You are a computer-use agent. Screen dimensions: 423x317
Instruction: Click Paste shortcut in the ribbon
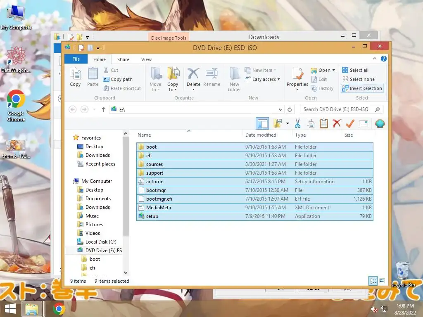point(122,88)
